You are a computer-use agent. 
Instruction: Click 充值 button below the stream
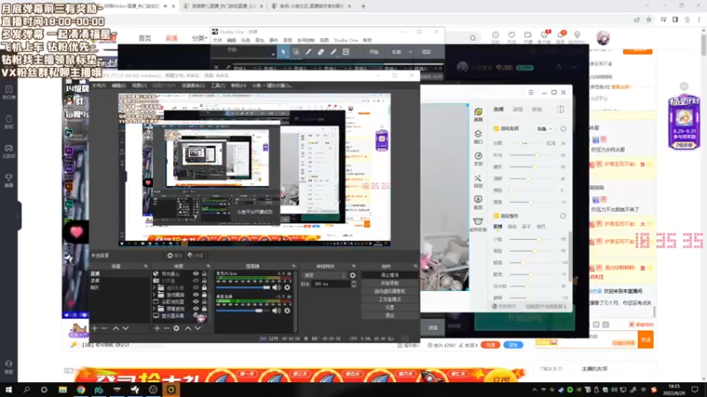pyautogui.click(x=490, y=345)
